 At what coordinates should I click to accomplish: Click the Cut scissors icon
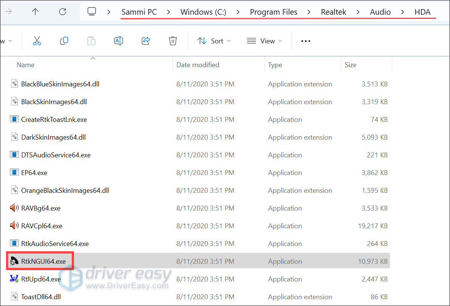pyautogui.click(x=37, y=41)
